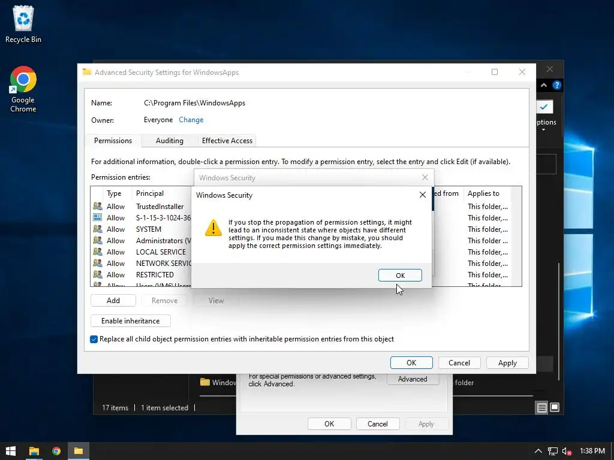Screen dimensions: 614x460
Task: Open File Explorer from the taskbar
Action: pos(34,451)
